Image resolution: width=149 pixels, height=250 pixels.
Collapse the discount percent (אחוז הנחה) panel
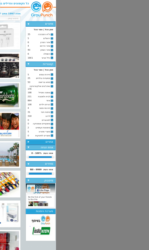41,147
